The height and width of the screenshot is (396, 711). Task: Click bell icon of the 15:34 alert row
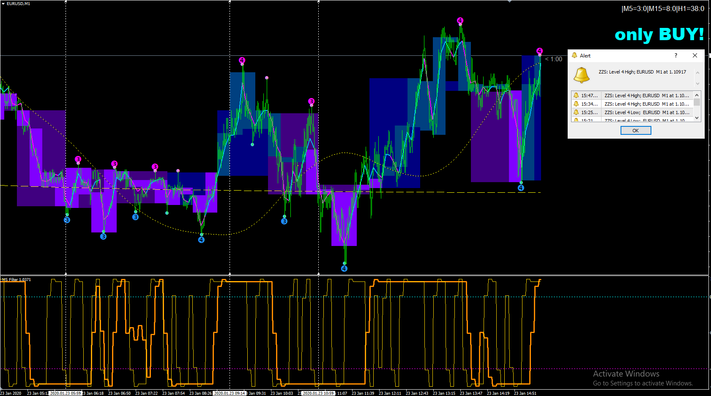click(x=576, y=104)
